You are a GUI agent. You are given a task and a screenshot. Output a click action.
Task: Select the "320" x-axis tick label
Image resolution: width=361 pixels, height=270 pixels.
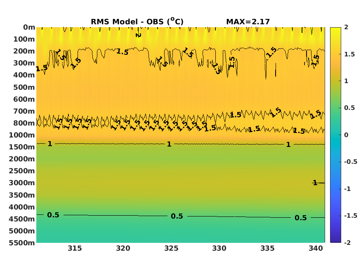tap(123, 249)
